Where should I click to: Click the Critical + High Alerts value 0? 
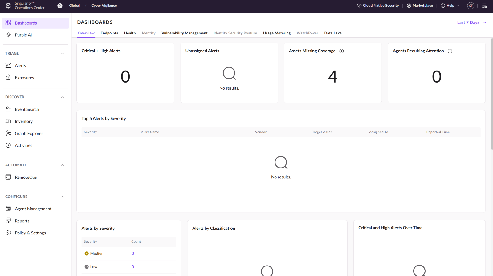pyautogui.click(x=125, y=77)
